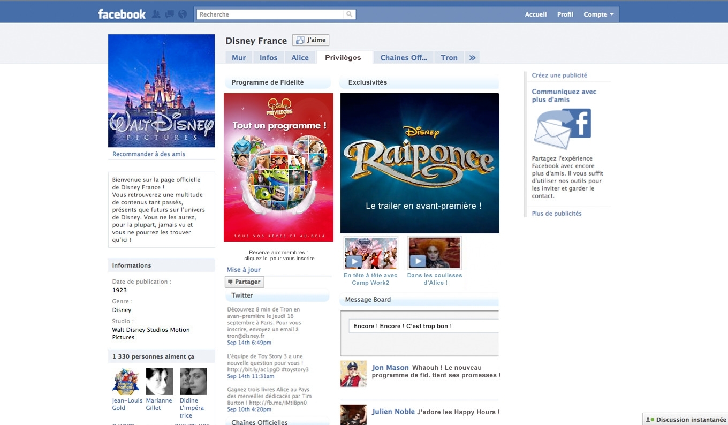Click the search magnifier icon

350,14
